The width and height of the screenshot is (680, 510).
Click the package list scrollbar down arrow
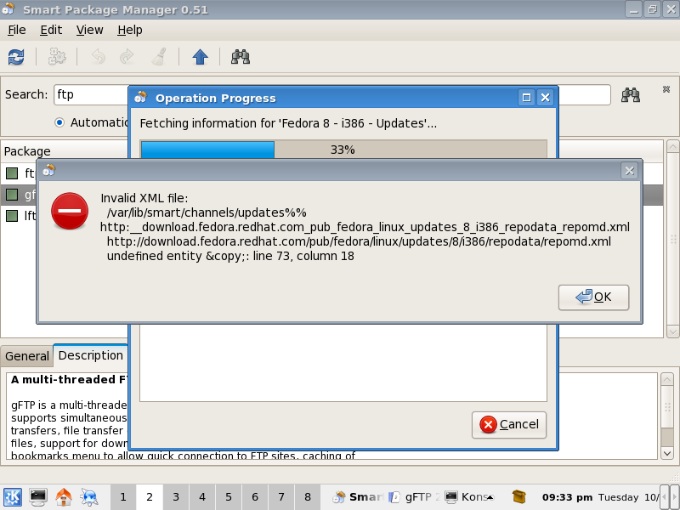click(673, 331)
